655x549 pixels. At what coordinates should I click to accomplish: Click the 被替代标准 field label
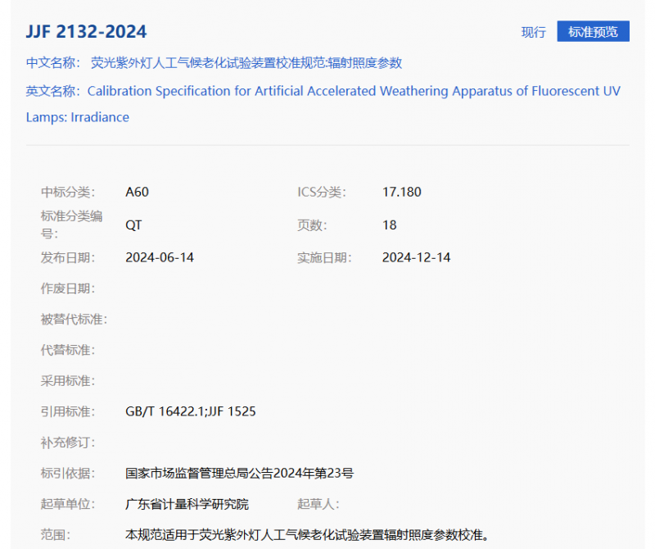[x=74, y=320]
